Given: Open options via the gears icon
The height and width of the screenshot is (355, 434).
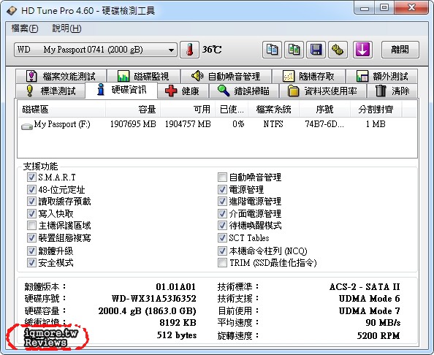Looking at the screenshot, I should pyautogui.click(x=338, y=50).
